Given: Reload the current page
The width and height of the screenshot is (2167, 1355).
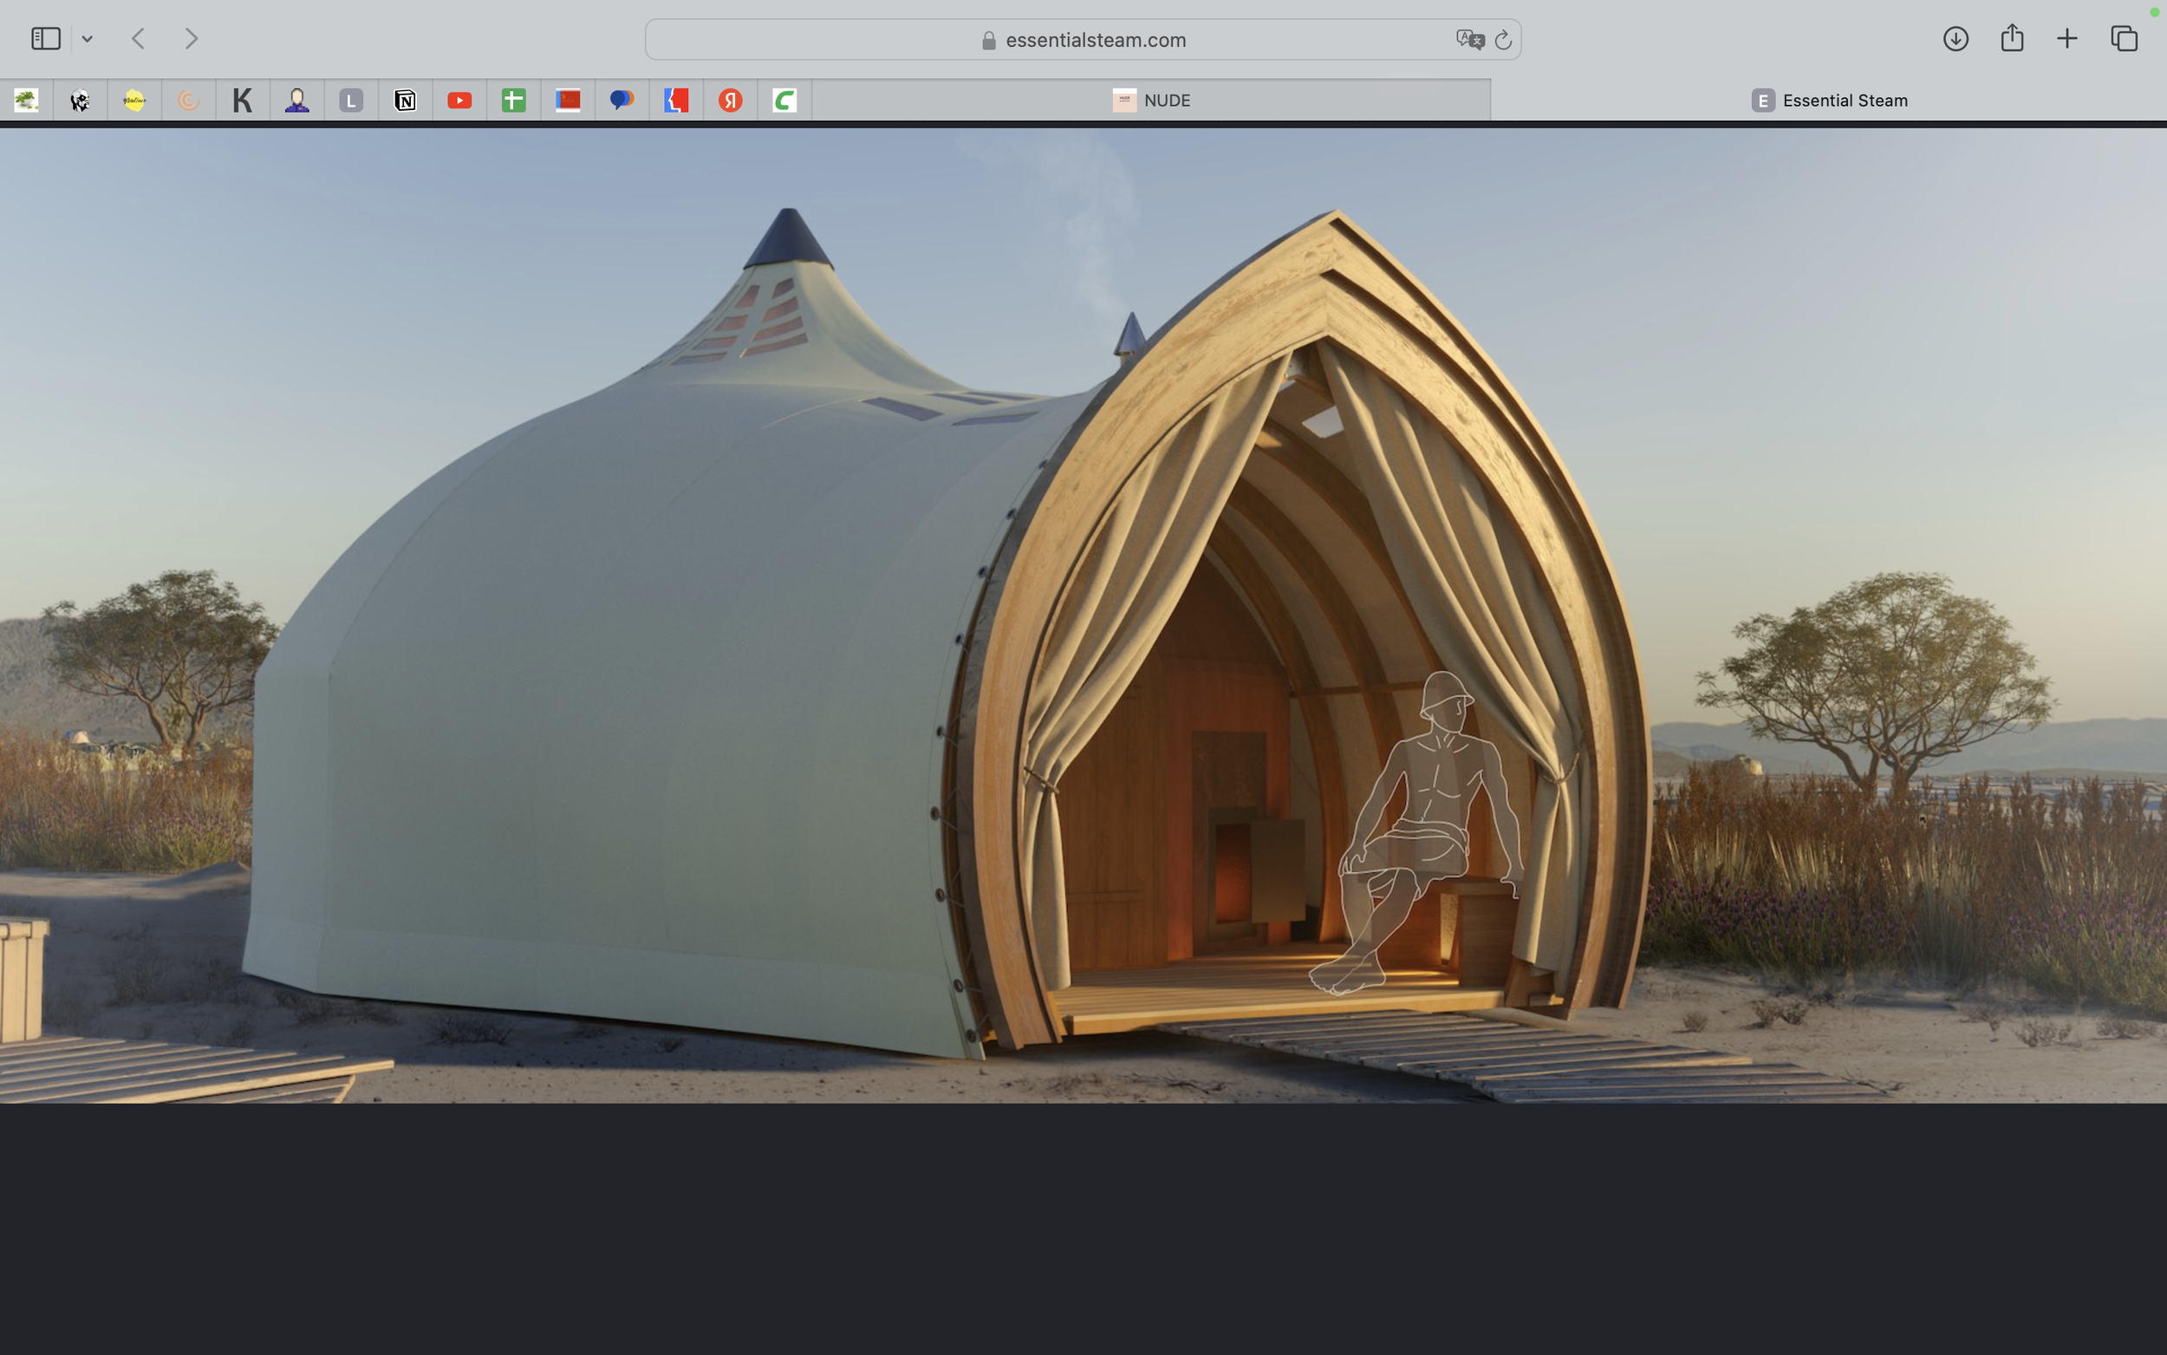Looking at the screenshot, I should (1503, 39).
